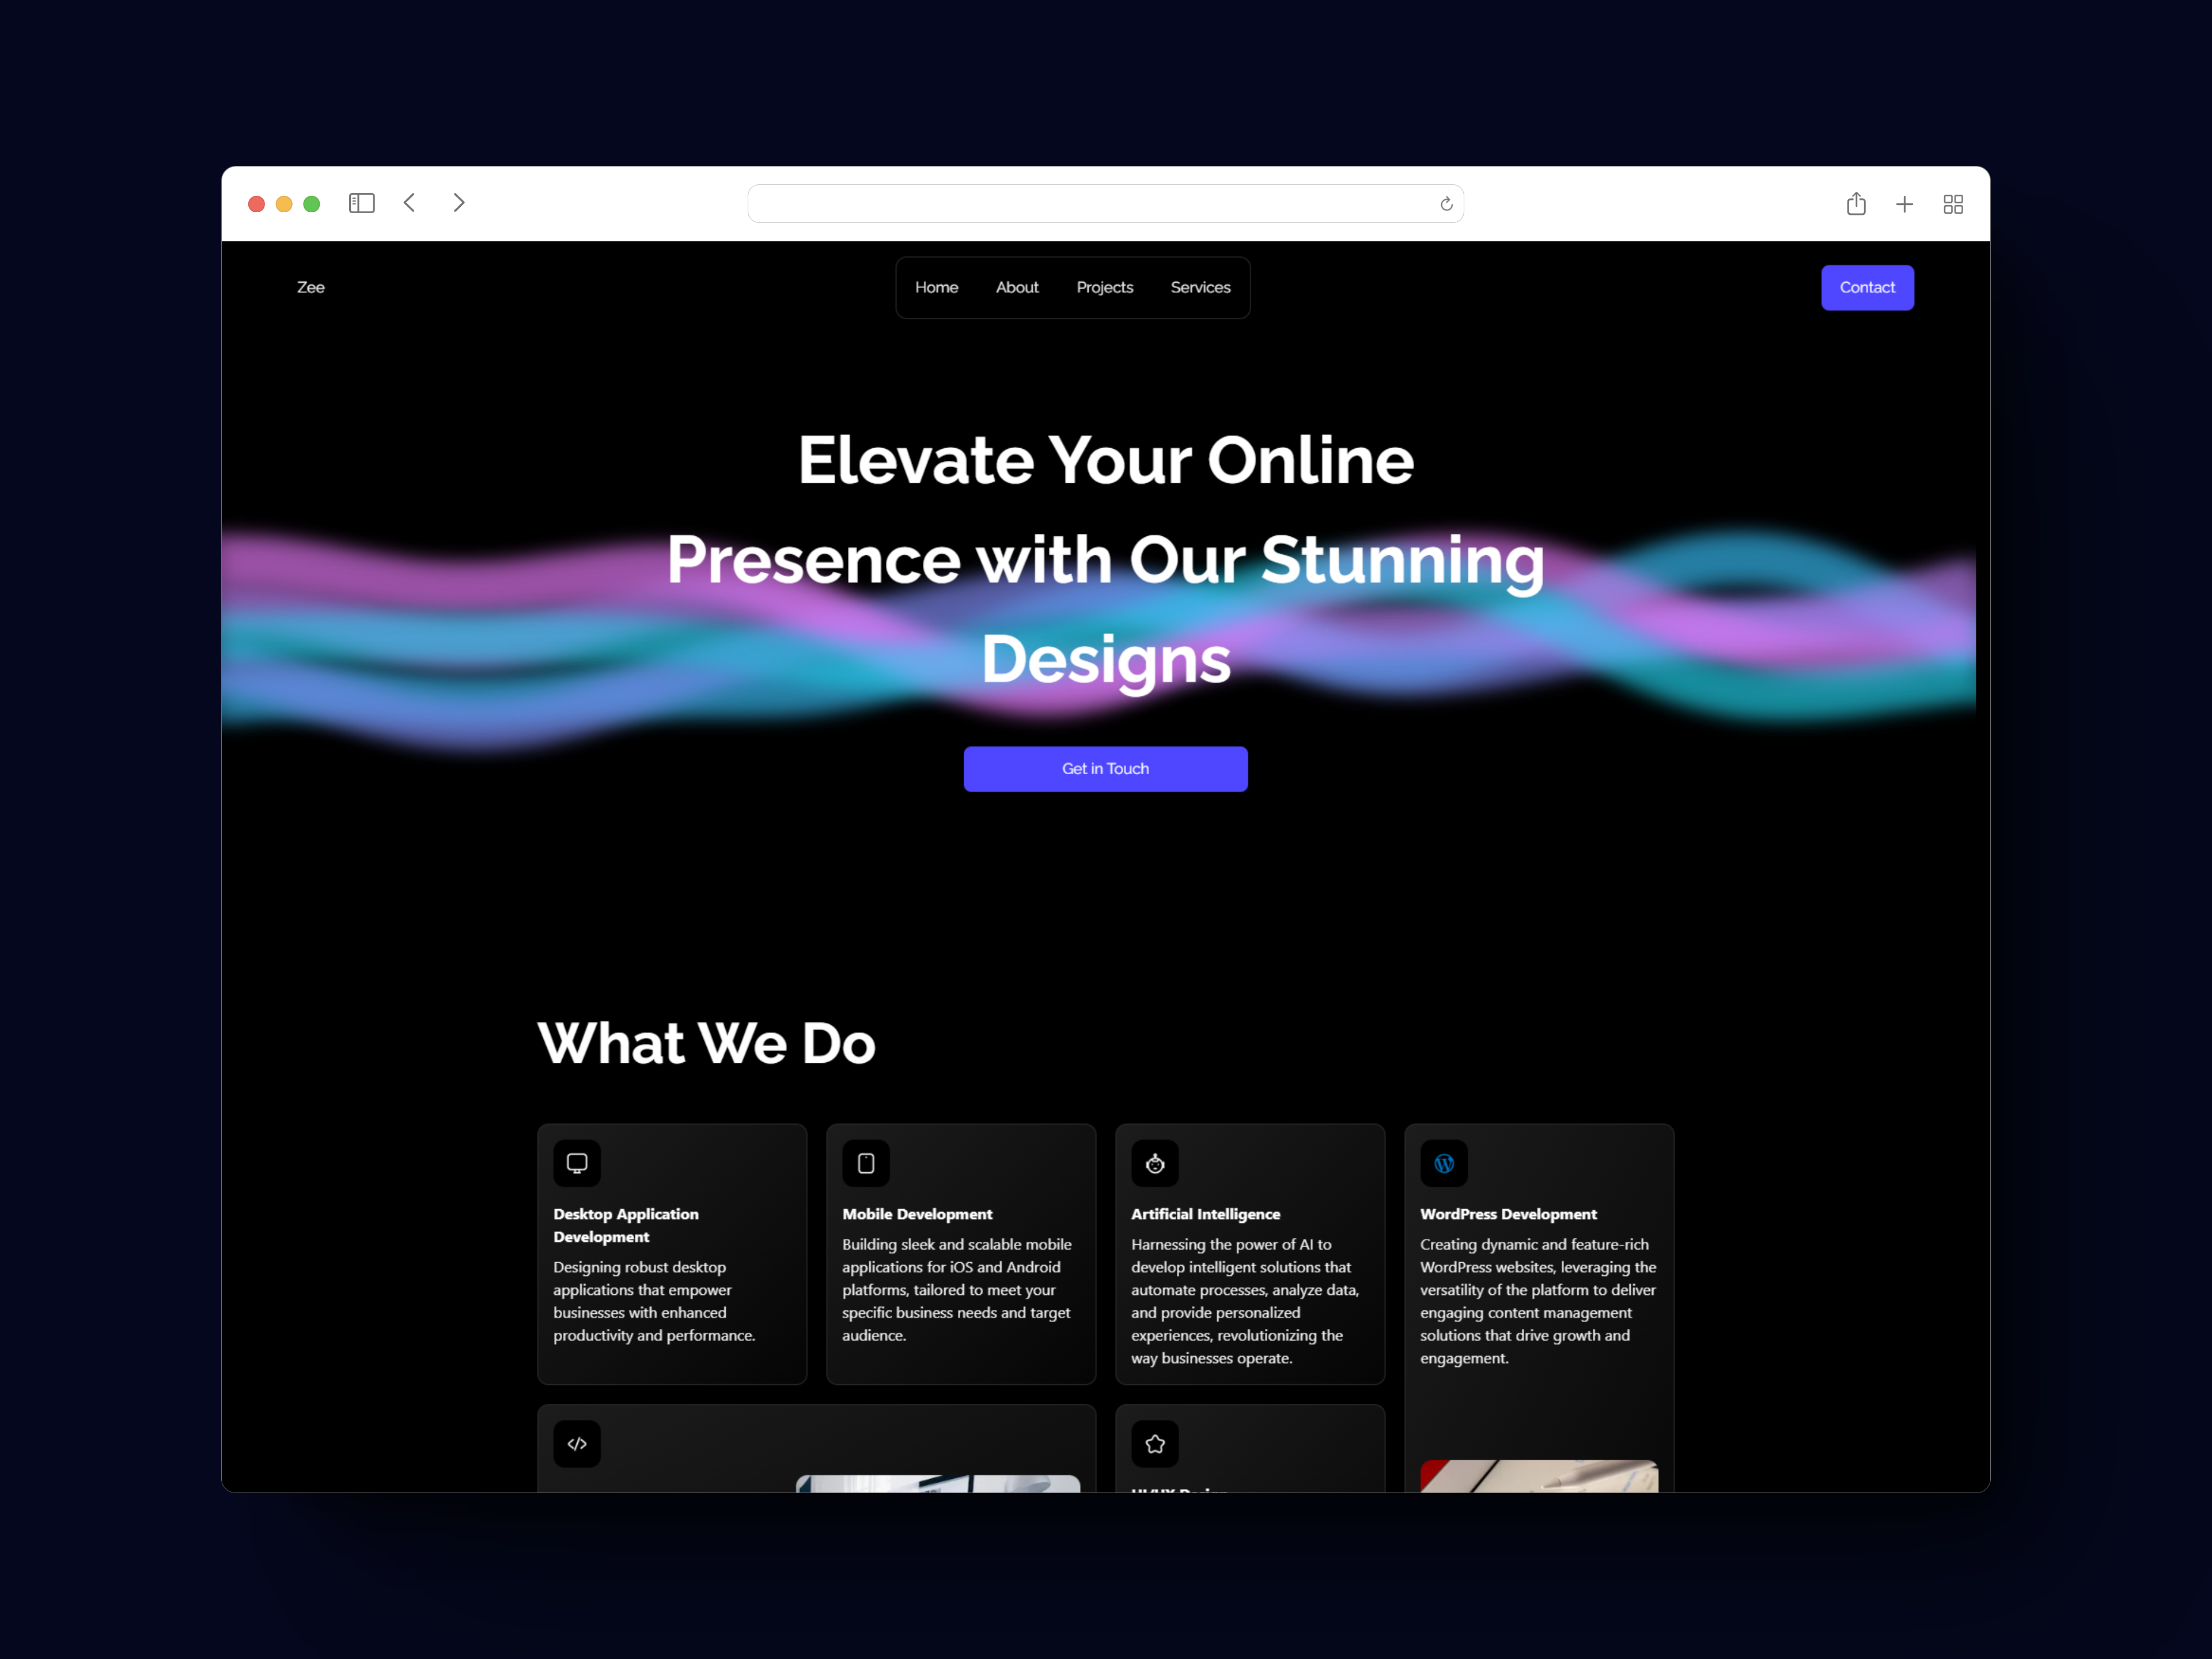This screenshot has width=2212, height=1659.
Task: Click the browser forward navigation arrow
Action: [460, 204]
